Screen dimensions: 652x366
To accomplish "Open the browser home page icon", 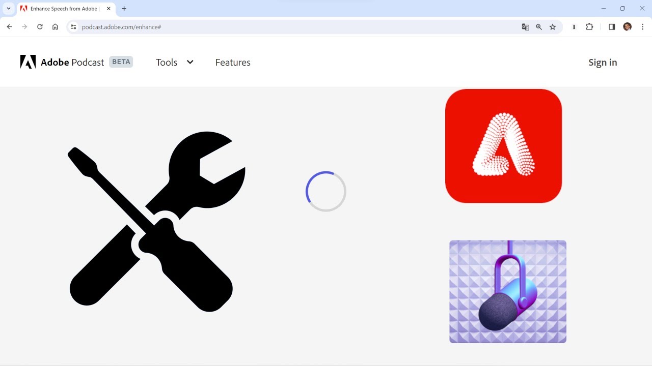I will point(55,27).
